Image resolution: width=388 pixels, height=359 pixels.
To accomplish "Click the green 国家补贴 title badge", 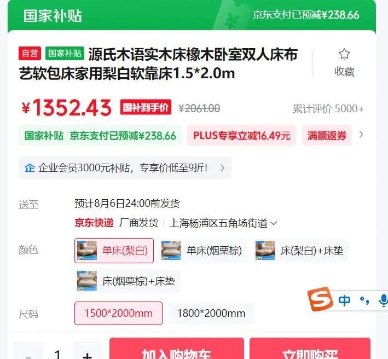I will 65,53.
